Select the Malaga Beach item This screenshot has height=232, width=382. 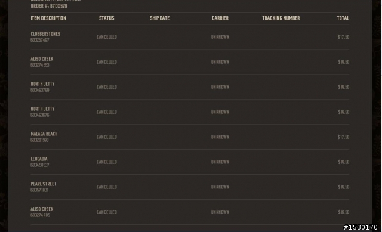[x=44, y=134]
